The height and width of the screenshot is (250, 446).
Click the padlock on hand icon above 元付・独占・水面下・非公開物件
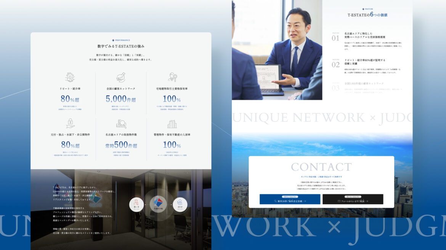coord(70,123)
